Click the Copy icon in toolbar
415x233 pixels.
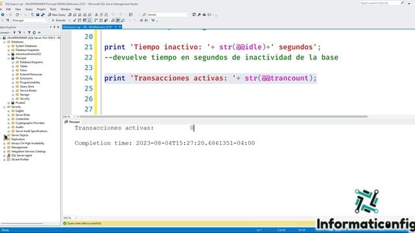(101, 15)
